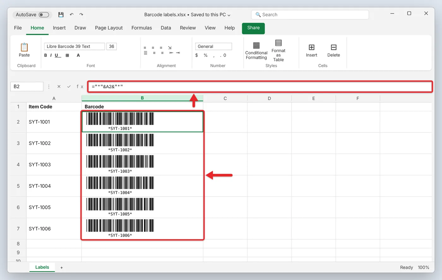
Task: Open the General number format box
Action: point(213,46)
